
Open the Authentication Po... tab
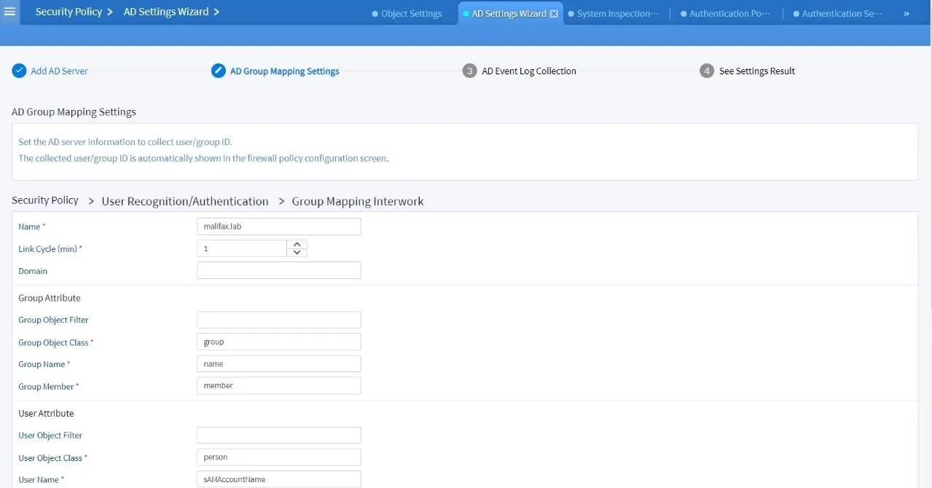tap(729, 14)
